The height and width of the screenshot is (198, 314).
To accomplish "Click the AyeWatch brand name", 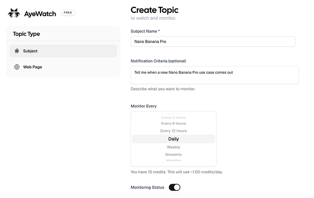I will [x=40, y=13].
